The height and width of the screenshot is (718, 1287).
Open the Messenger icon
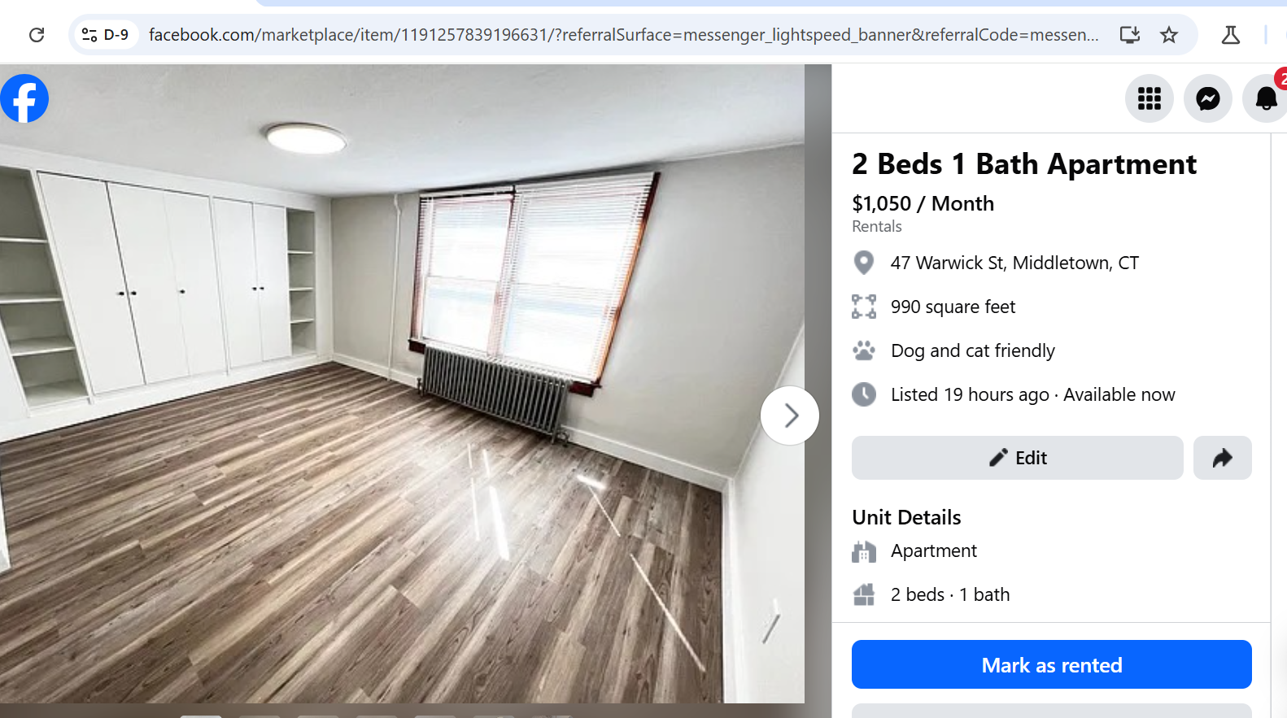pyautogui.click(x=1207, y=98)
